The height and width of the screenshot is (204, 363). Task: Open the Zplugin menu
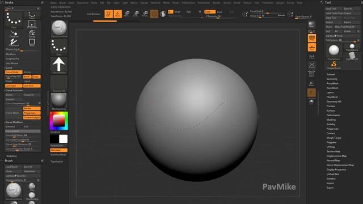280,3
